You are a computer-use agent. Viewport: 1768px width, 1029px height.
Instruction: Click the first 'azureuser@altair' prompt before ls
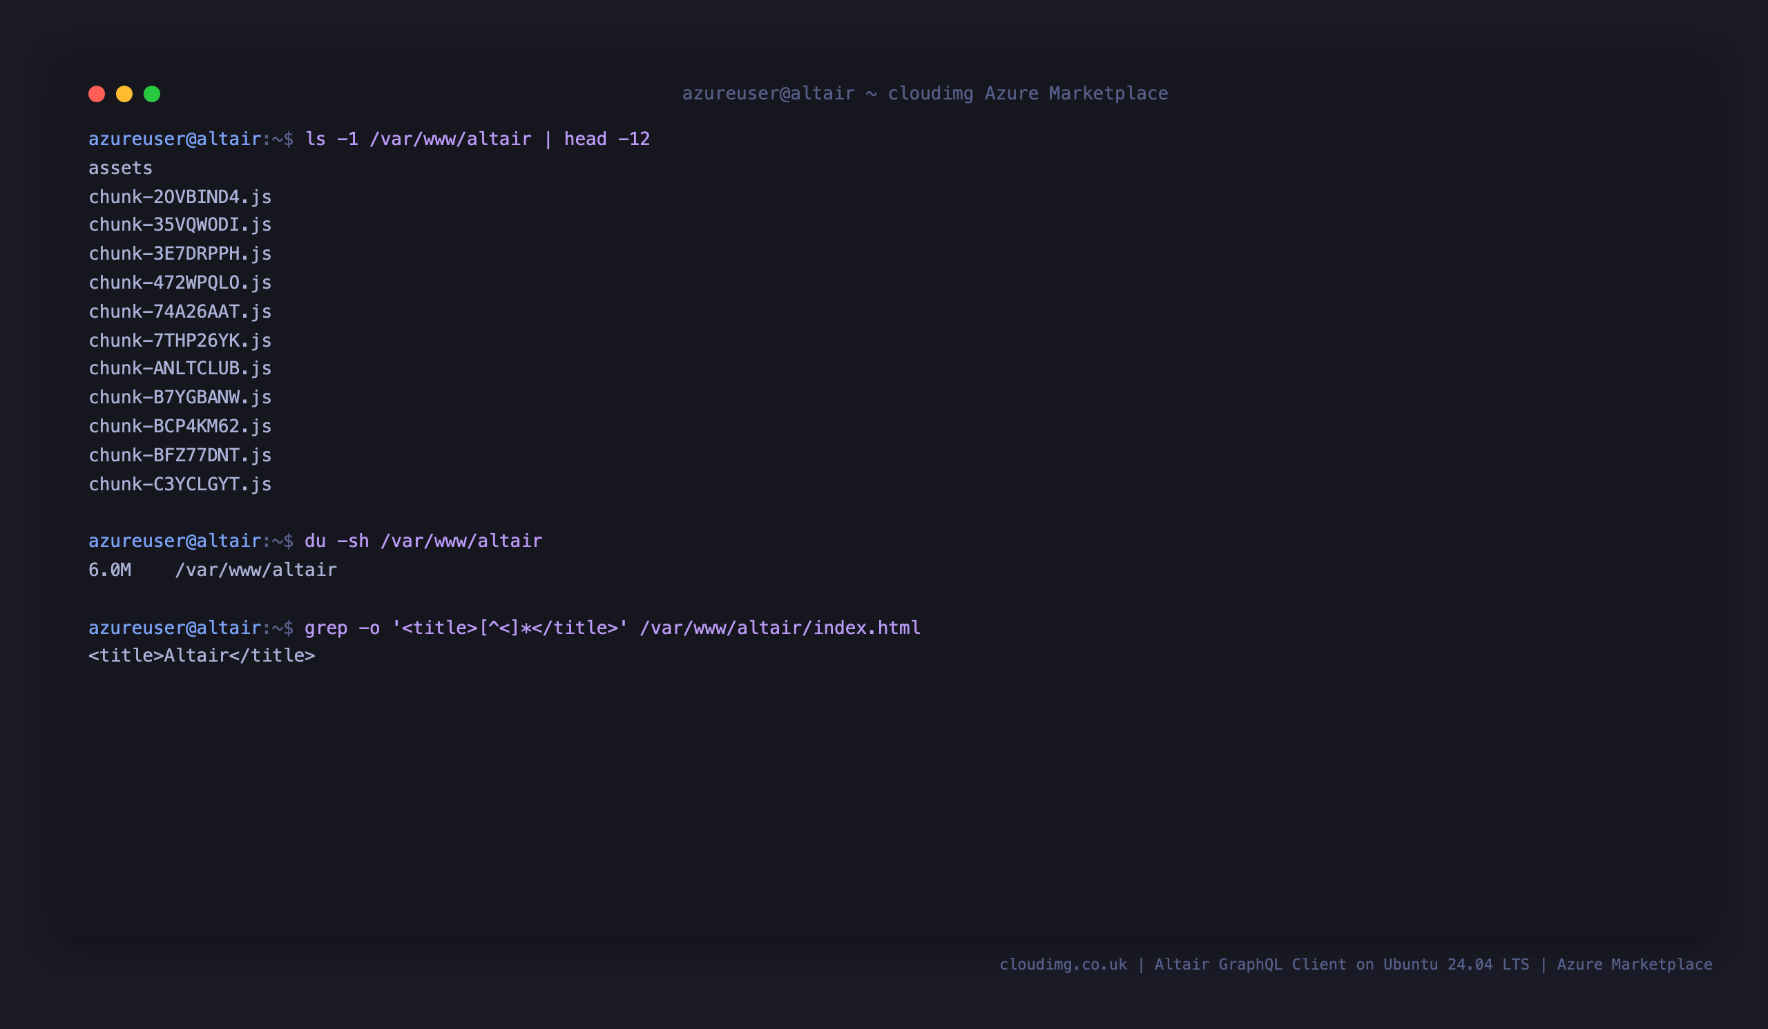coord(175,139)
